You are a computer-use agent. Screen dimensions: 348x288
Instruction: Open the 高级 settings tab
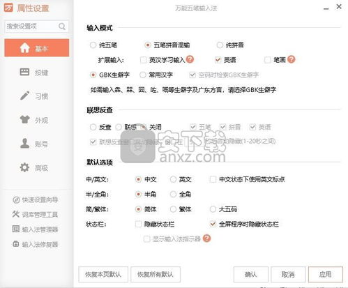coord(37,167)
